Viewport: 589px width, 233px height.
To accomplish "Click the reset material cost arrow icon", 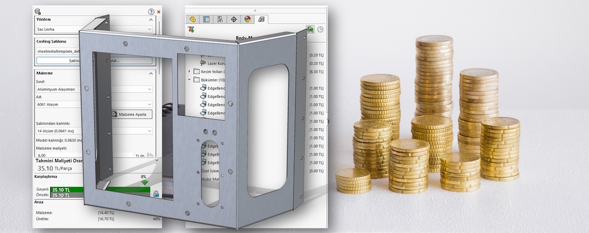I will [x=150, y=155].
